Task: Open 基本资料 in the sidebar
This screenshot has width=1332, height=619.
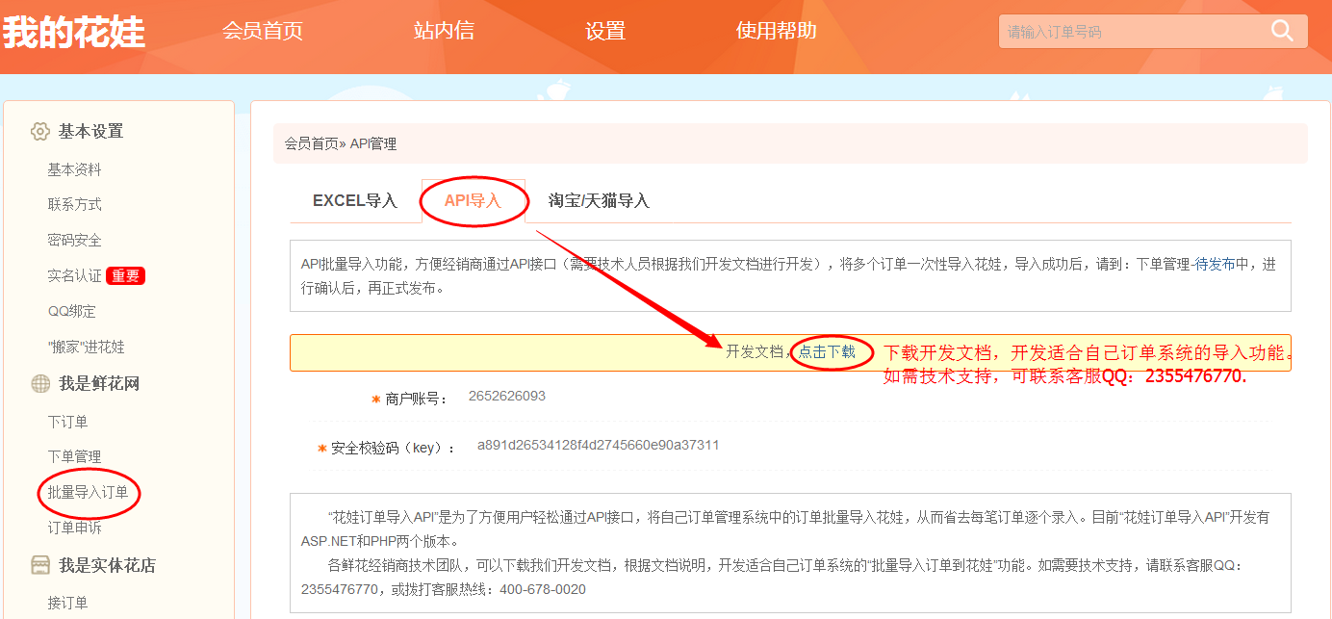Action: pos(74,169)
